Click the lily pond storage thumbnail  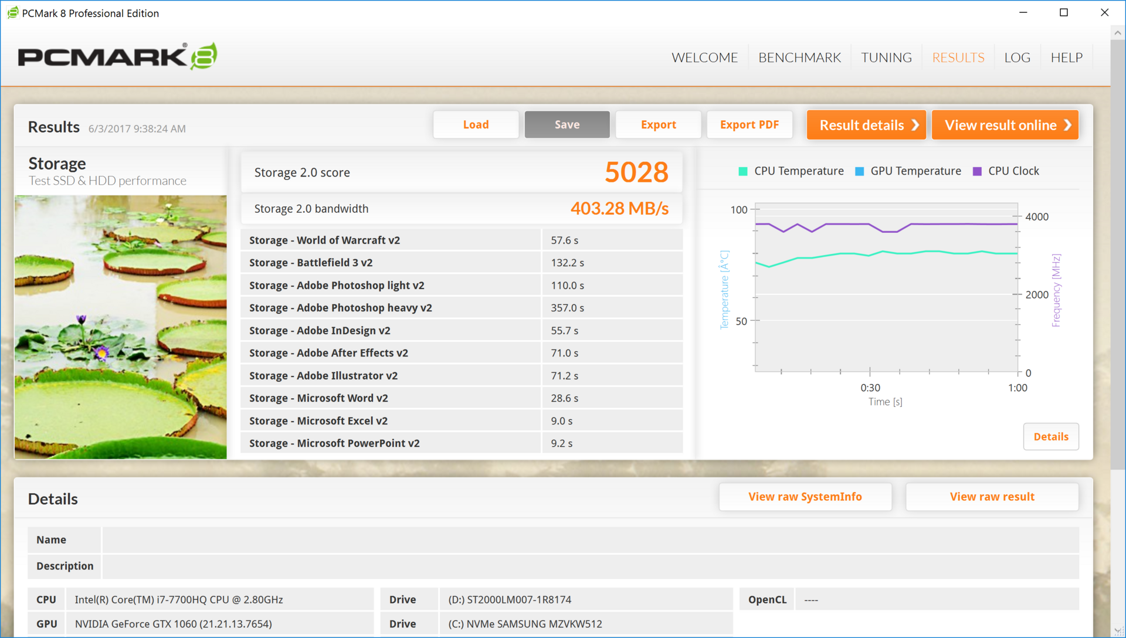tap(121, 327)
